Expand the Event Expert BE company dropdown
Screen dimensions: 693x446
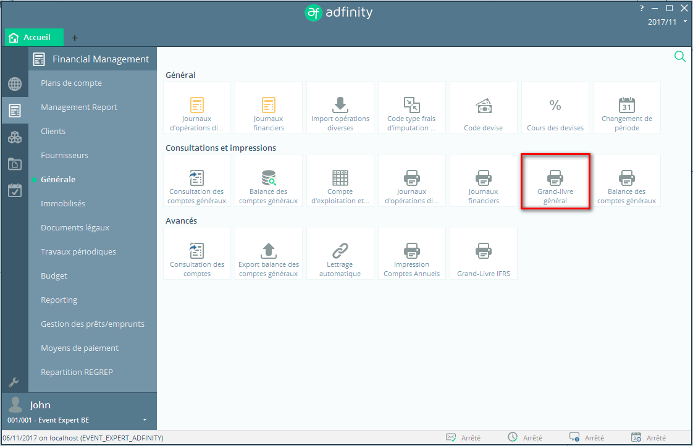click(x=145, y=420)
